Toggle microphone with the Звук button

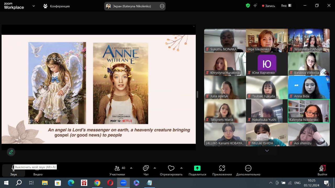pyautogui.click(x=14, y=171)
